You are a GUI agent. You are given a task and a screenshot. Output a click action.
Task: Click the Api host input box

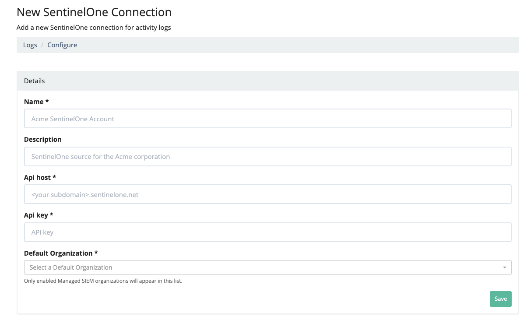267,194
